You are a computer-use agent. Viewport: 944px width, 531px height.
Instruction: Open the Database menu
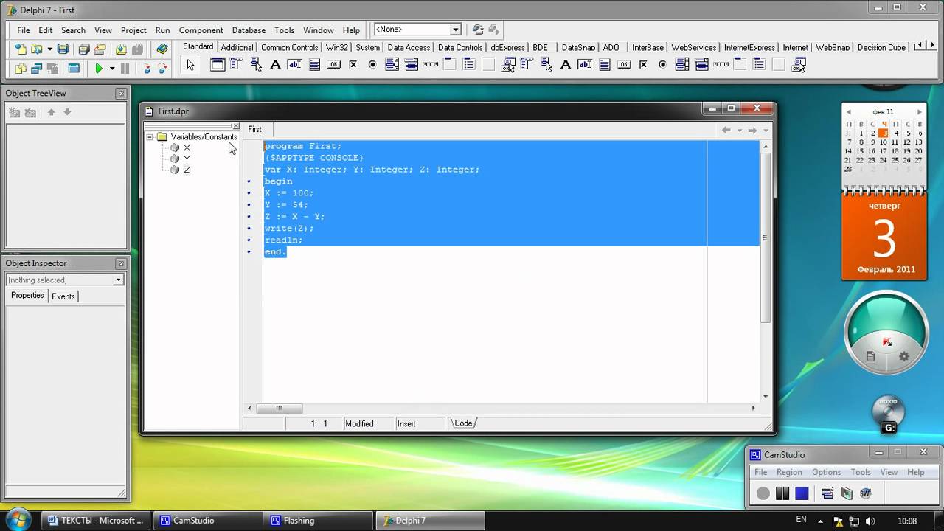click(x=249, y=30)
